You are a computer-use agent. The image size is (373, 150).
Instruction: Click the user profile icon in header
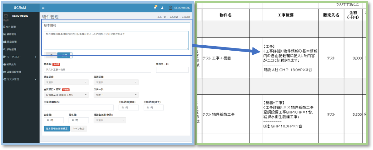coord(162,8)
